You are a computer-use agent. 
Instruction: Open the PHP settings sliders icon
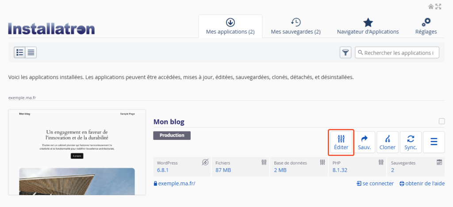[x=380, y=162]
